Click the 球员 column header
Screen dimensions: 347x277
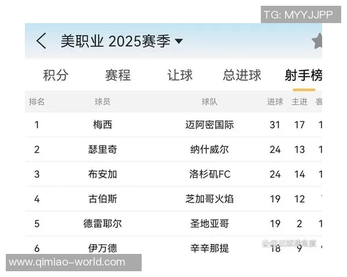pyautogui.click(x=102, y=102)
